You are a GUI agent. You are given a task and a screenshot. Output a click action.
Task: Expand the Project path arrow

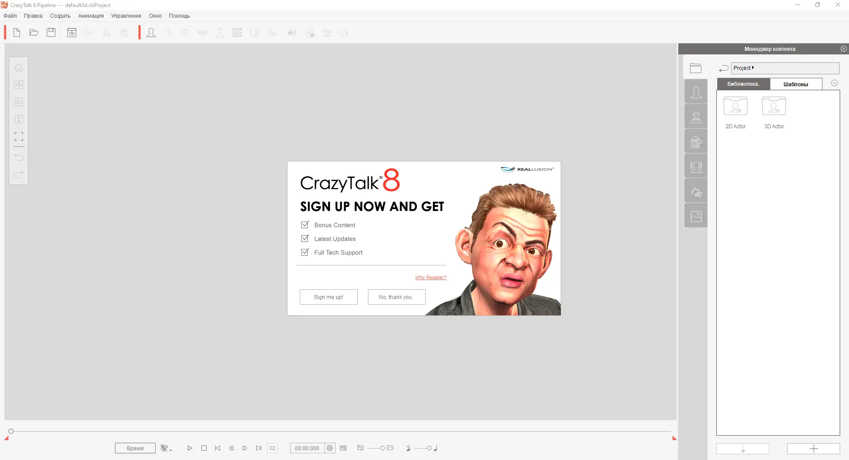[753, 68]
